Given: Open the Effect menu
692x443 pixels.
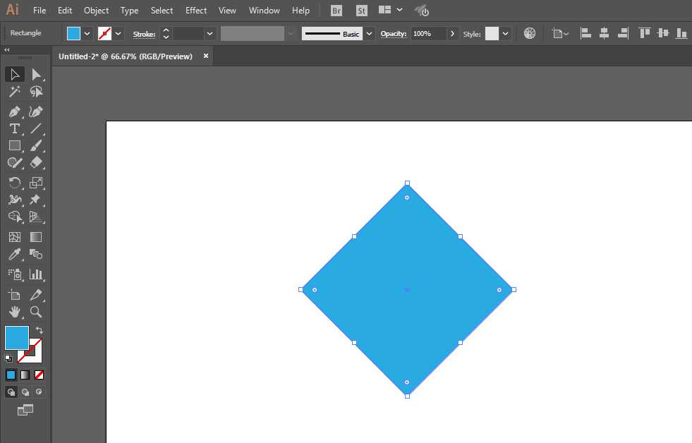Looking at the screenshot, I should click(x=196, y=10).
